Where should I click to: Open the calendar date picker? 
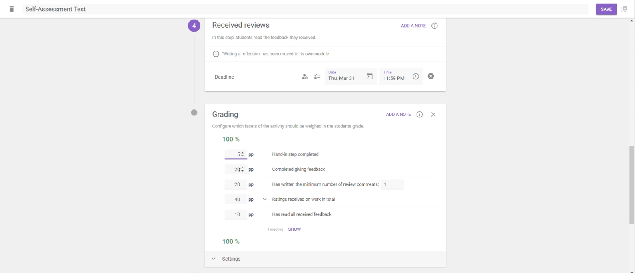pyautogui.click(x=369, y=77)
